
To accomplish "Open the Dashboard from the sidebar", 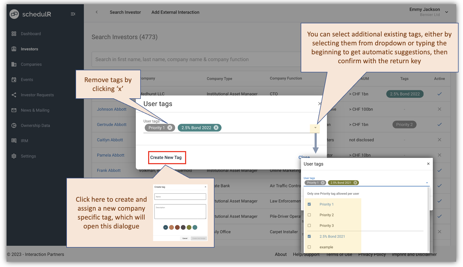I will click(x=31, y=34).
